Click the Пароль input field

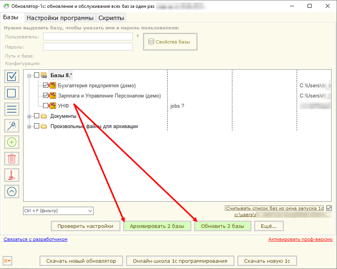tap(88, 47)
